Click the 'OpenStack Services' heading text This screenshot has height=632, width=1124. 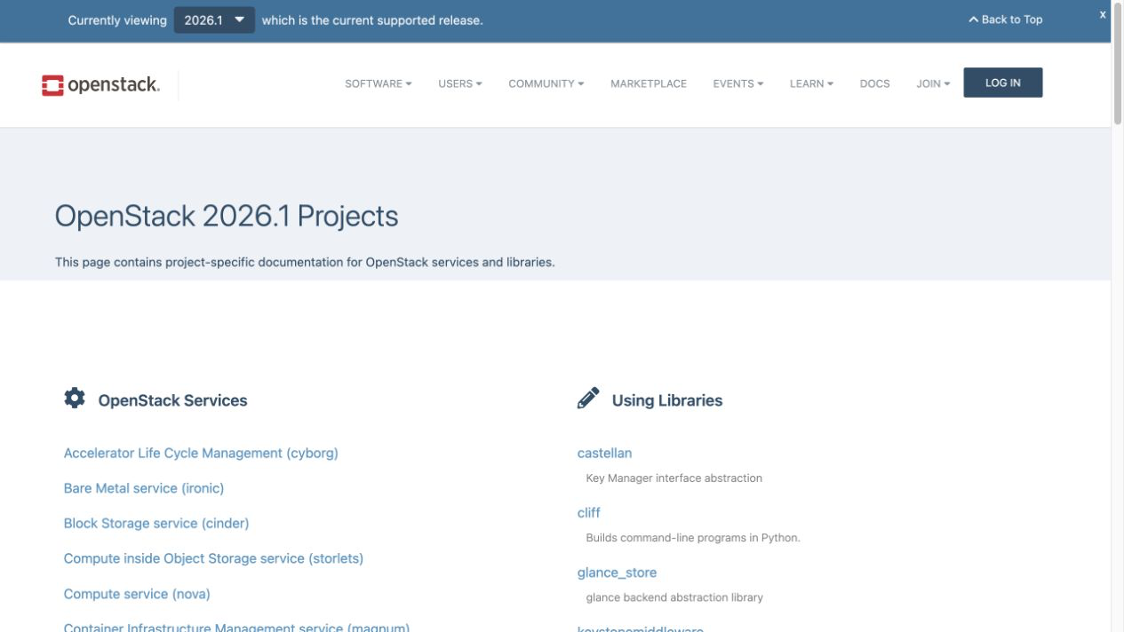[x=172, y=400]
